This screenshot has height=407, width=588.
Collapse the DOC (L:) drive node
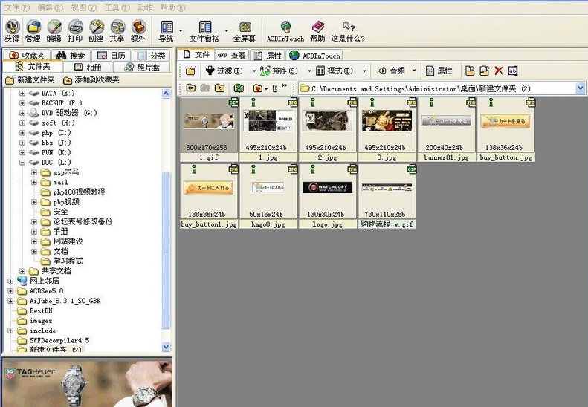[x=22, y=162]
